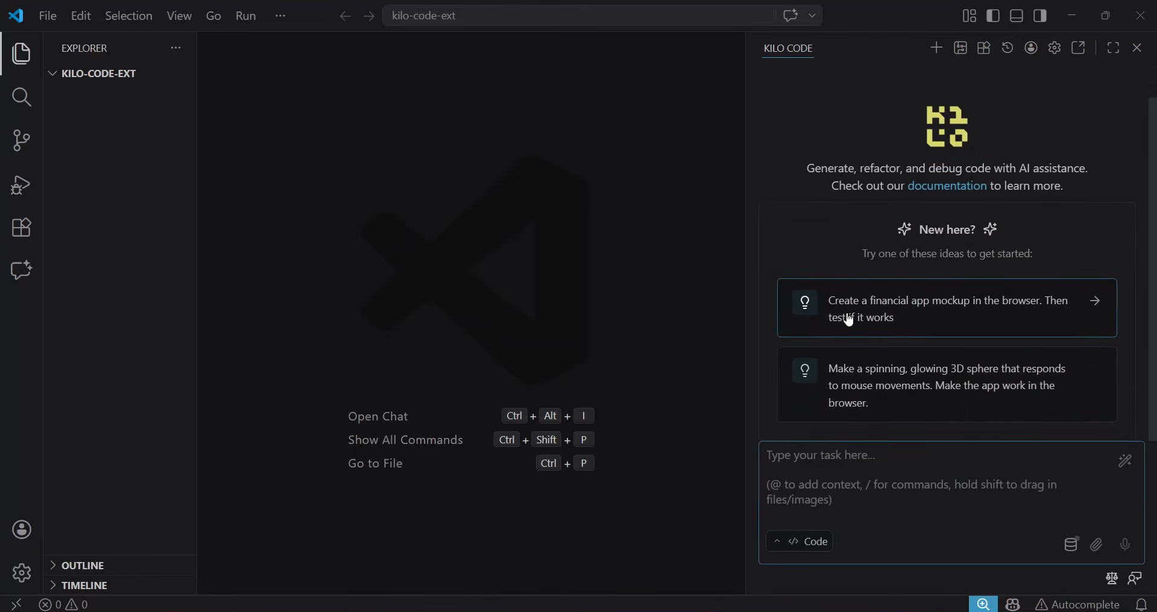The image size is (1157, 612).
Task: Open the View menu
Action: [179, 16]
